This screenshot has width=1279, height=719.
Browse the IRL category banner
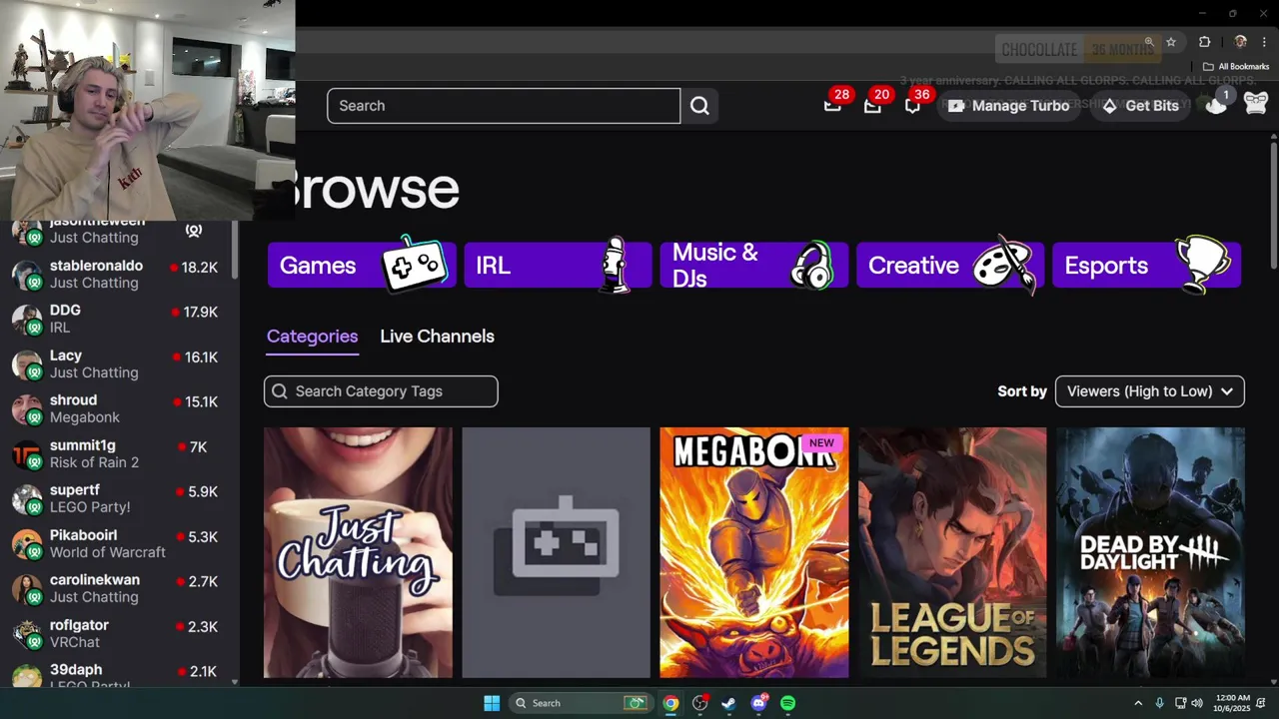[x=558, y=265]
